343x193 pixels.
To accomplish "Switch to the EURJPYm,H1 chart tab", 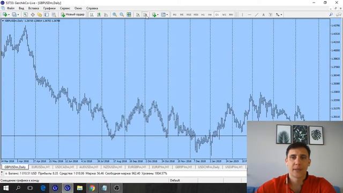I will 161,167.
